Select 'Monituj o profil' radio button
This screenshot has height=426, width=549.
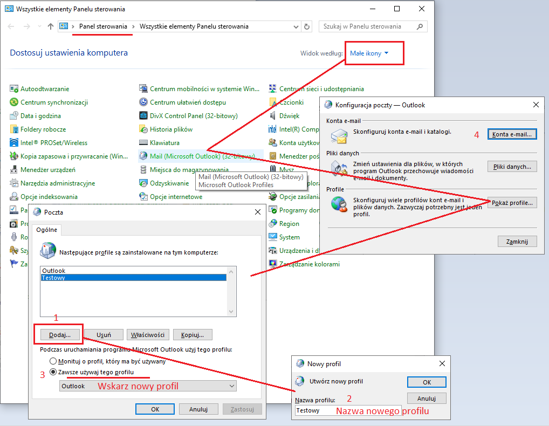click(x=53, y=361)
